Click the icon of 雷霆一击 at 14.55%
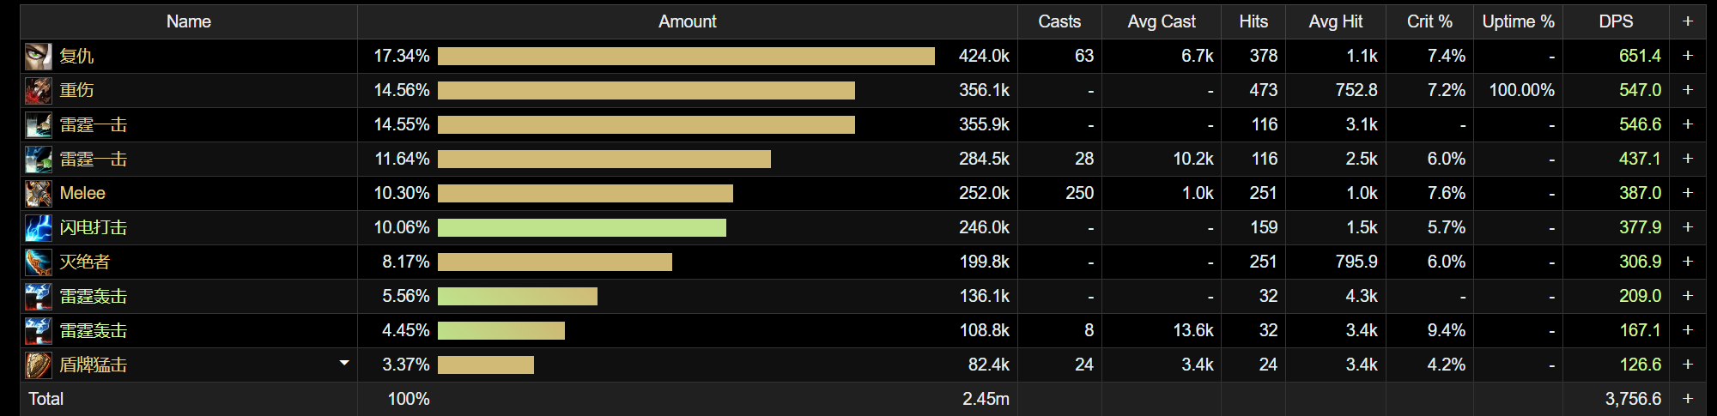Image resolution: width=1717 pixels, height=416 pixels. coord(38,125)
